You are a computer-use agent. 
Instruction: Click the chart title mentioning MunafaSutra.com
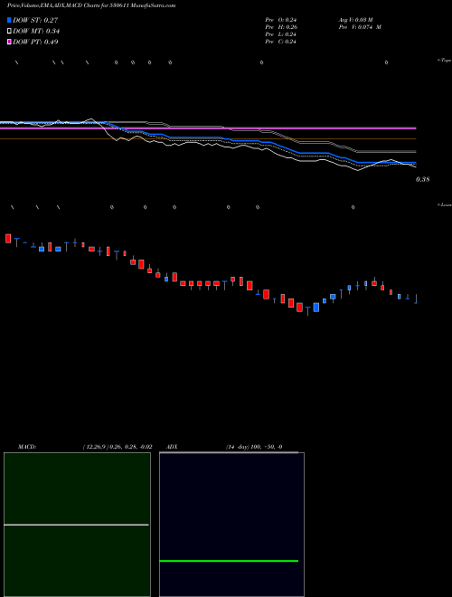click(91, 6)
